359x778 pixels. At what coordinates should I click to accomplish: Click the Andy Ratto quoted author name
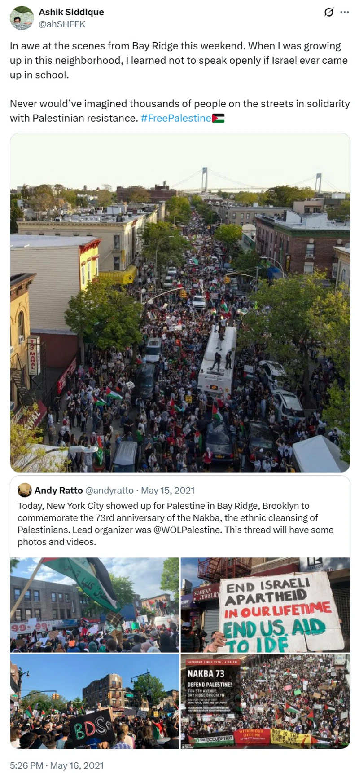pos(58,490)
